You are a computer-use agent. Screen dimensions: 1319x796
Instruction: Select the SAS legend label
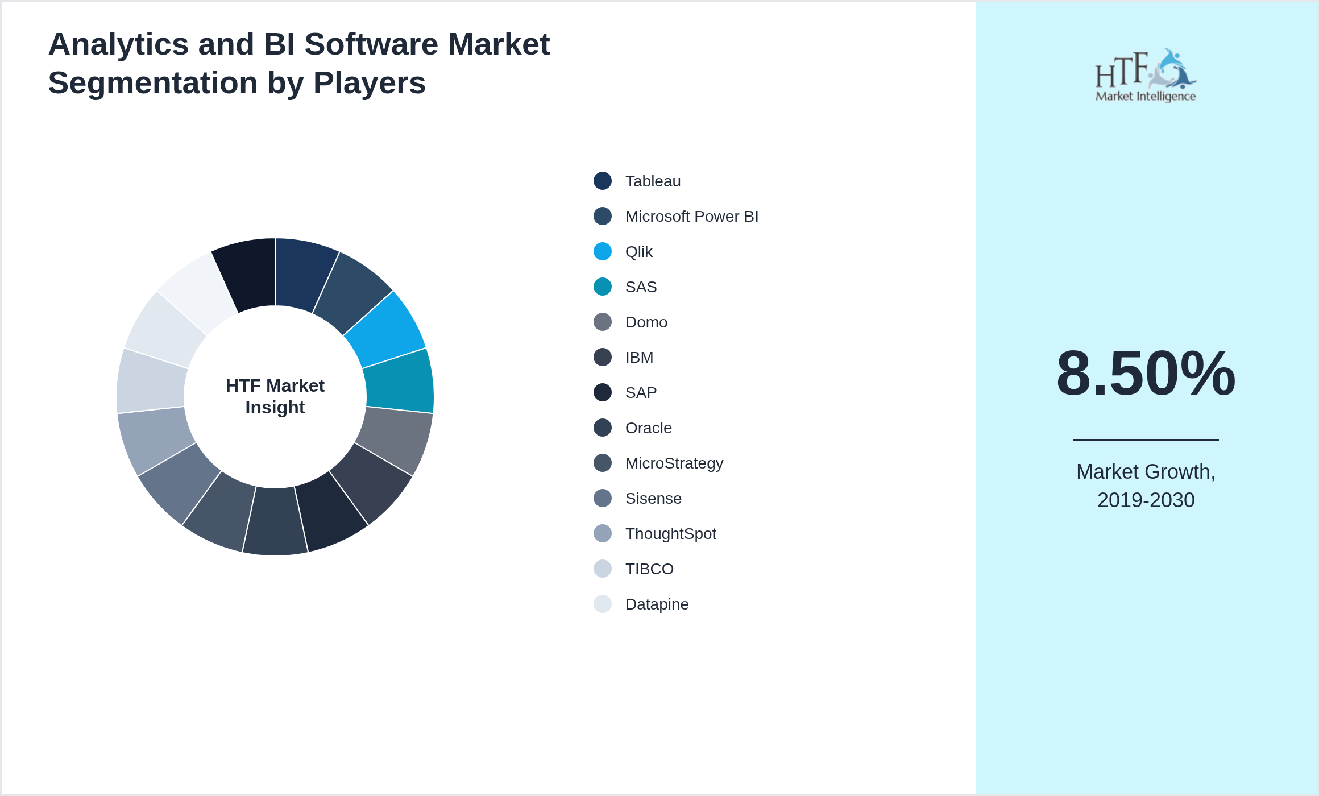tap(641, 287)
